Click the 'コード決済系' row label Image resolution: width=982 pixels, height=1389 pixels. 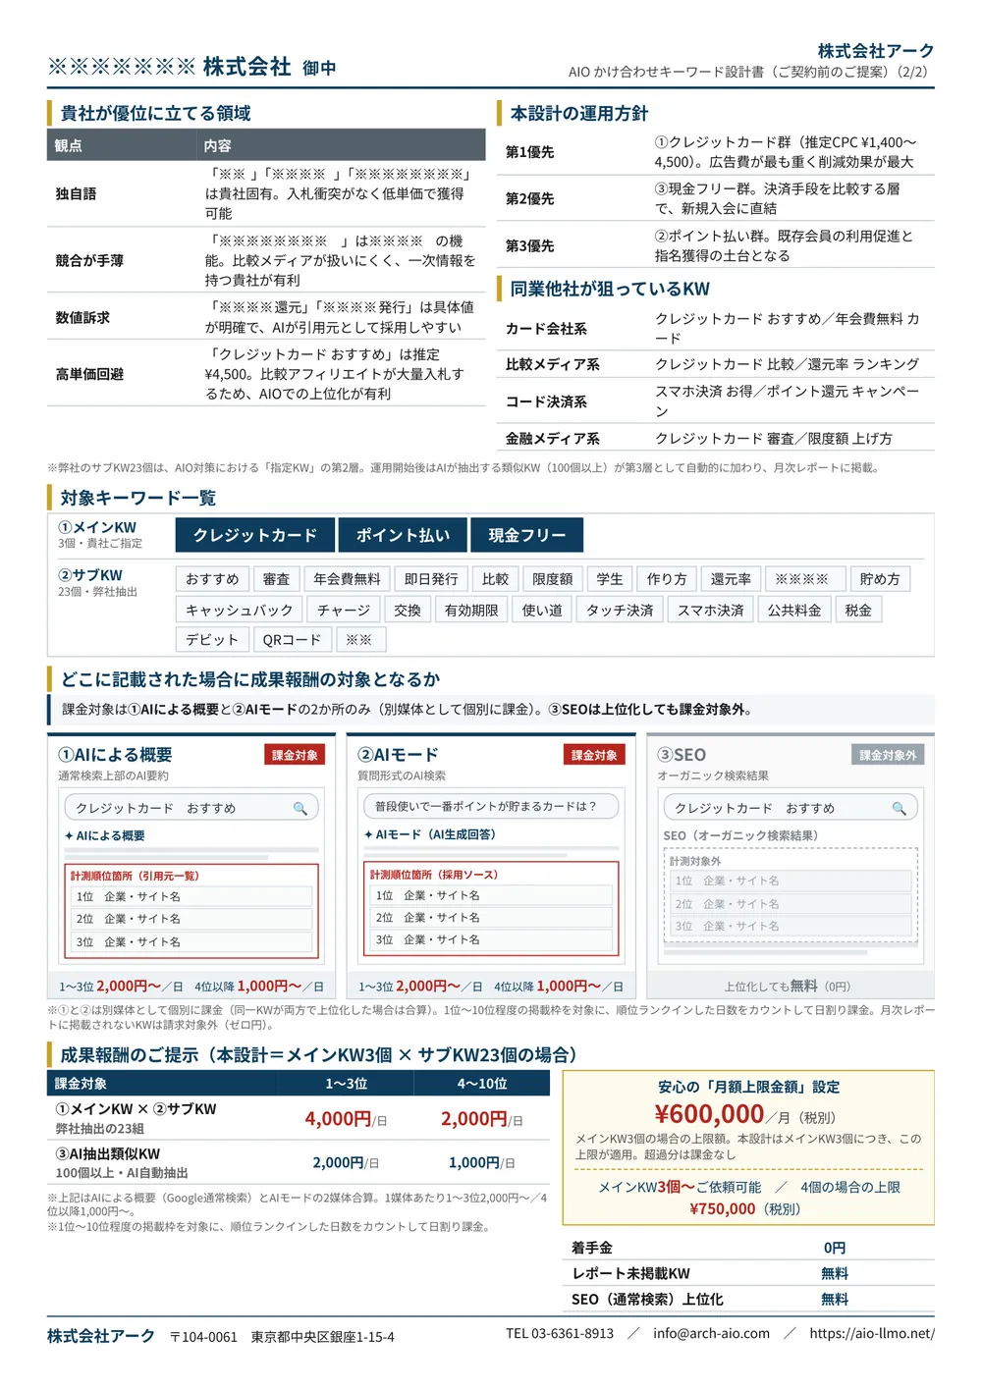pyautogui.click(x=546, y=401)
